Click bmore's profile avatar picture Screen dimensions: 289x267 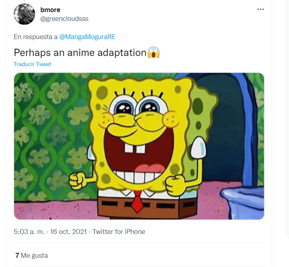point(25,14)
